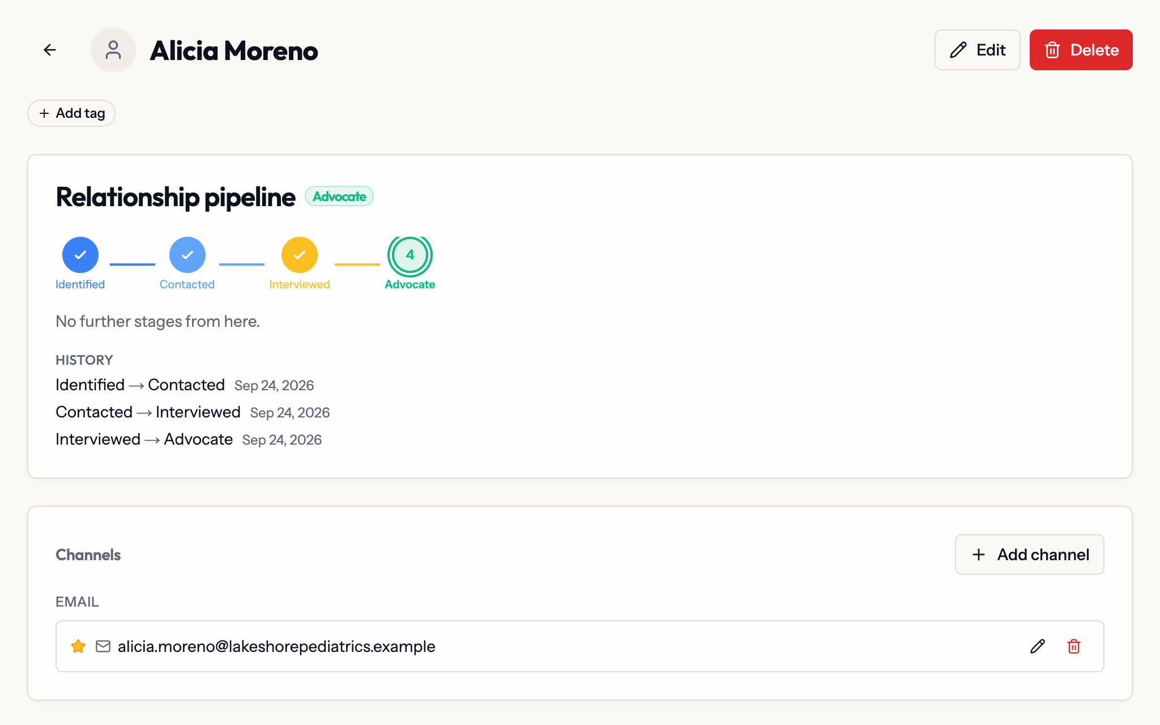The width and height of the screenshot is (1160, 725).
Task: Add a new tag
Action: (x=71, y=113)
